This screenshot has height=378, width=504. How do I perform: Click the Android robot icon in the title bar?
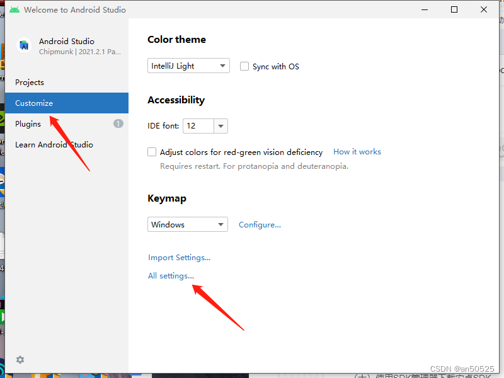14,9
